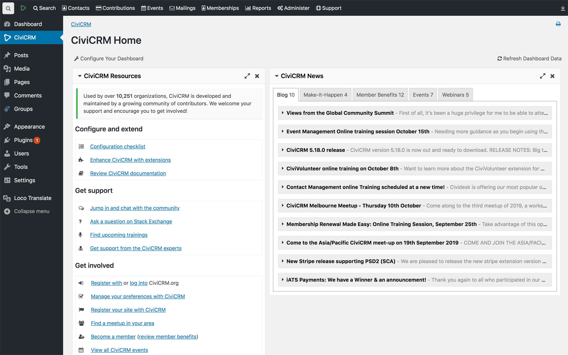568x355 pixels.
Task: Open the Contributions menu
Action: (x=115, y=8)
